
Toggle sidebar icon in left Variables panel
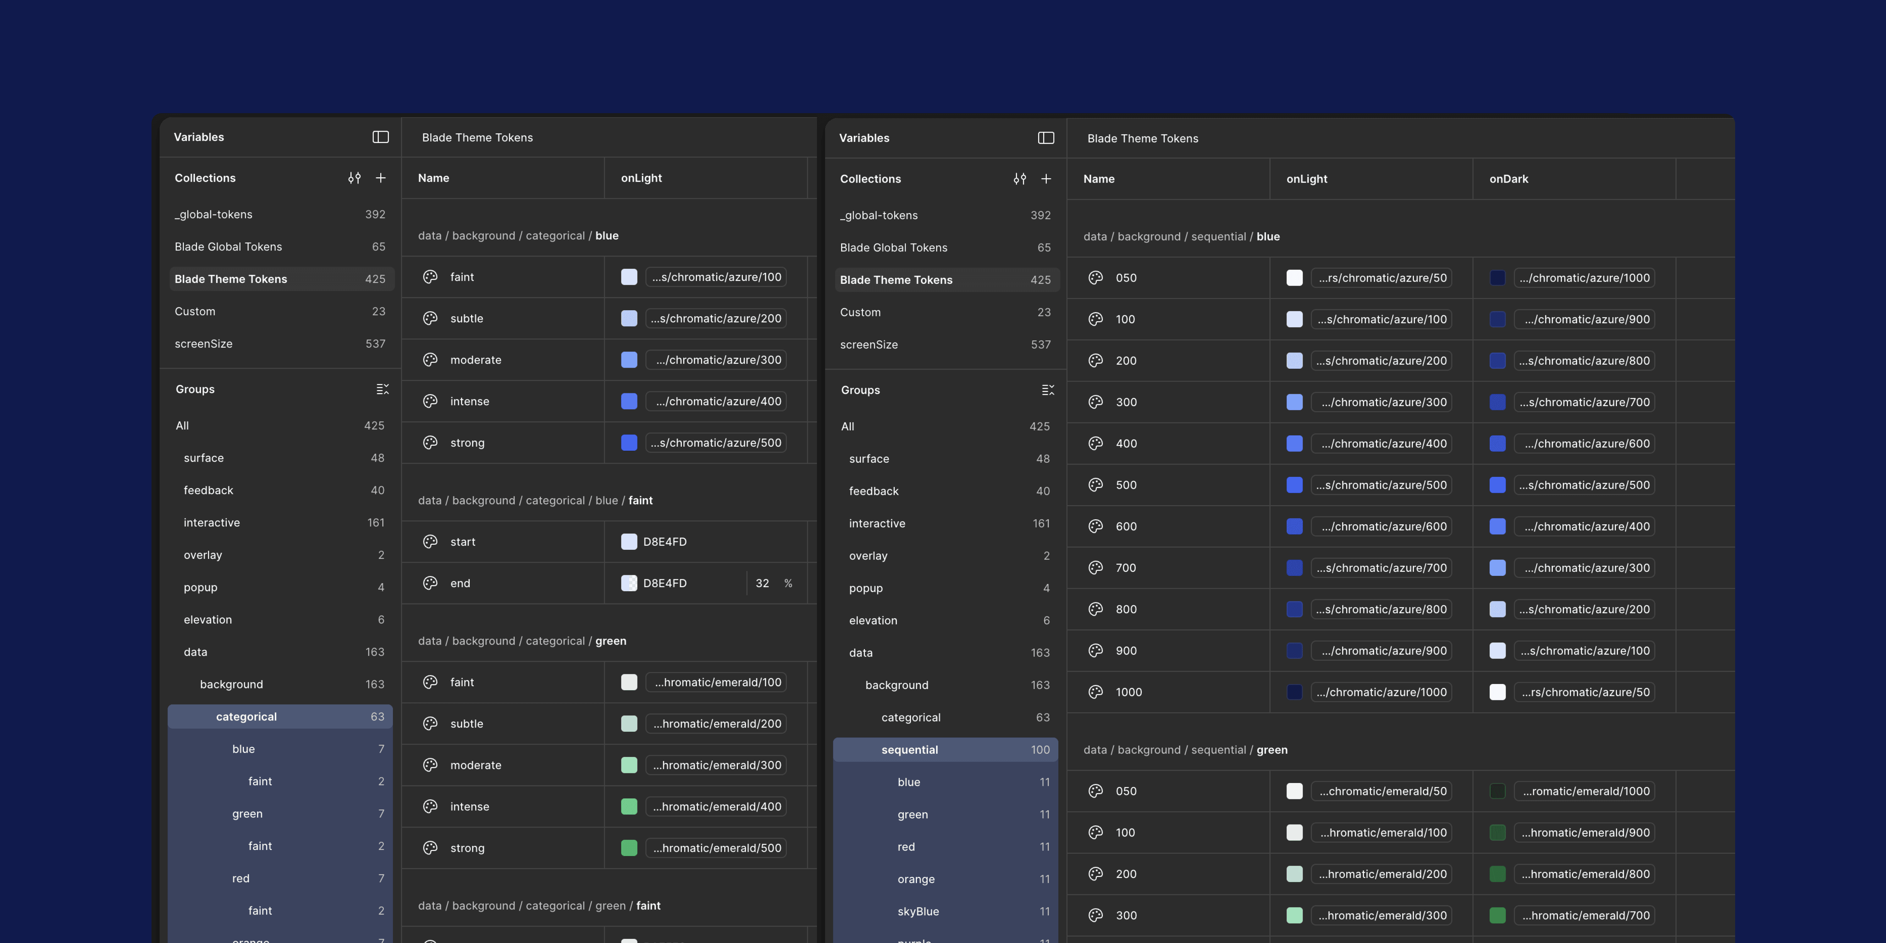[x=380, y=137]
